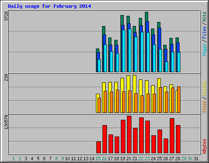
Task: Click the yellow Visits bar for day 21
Action: [x=134, y=84]
